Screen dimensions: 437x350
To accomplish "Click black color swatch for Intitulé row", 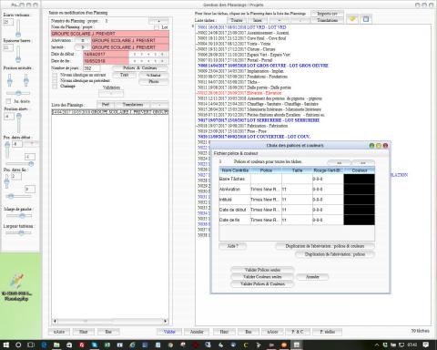I will coord(359,200).
